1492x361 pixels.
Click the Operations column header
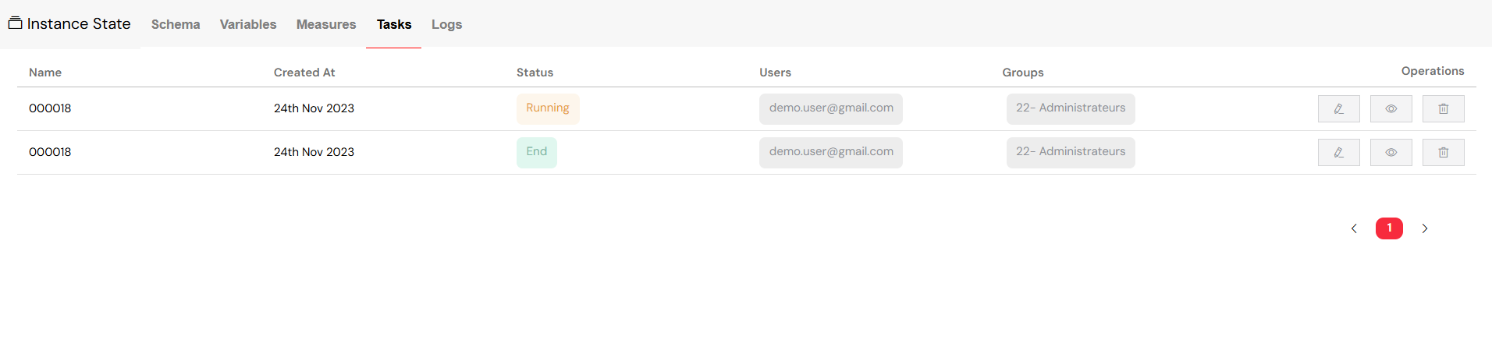coord(1433,71)
